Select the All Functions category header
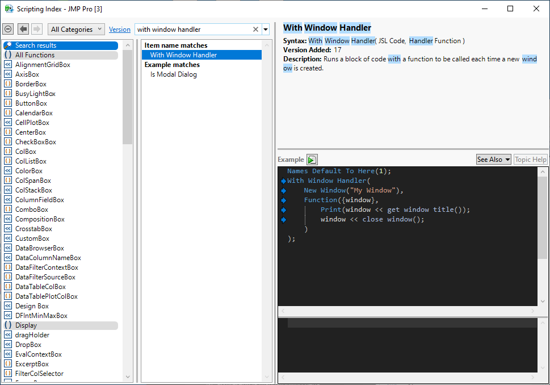 click(x=35, y=55)
